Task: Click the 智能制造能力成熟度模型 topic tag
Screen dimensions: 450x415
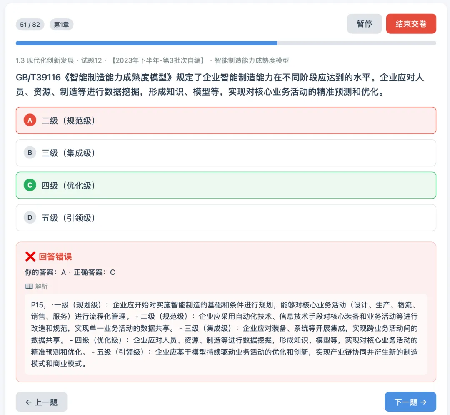Action: [252, 60]
